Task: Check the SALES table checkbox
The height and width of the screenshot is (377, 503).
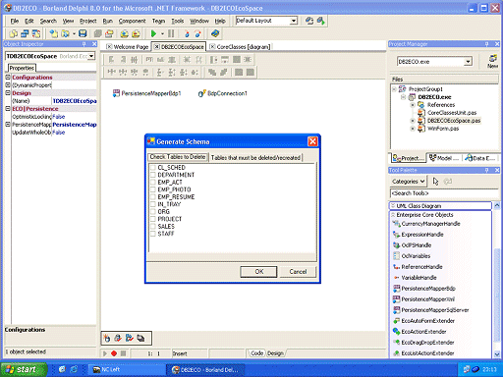Action: pos(152,226)
